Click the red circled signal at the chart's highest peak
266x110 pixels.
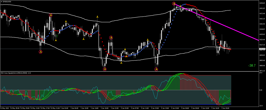pos(174,4)
